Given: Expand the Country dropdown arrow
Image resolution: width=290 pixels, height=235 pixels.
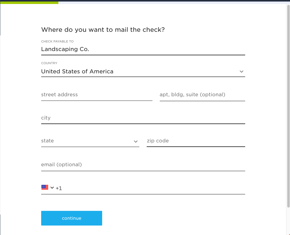Looking at the screenshot, I should pyautogui.click(x=241, y=72).
